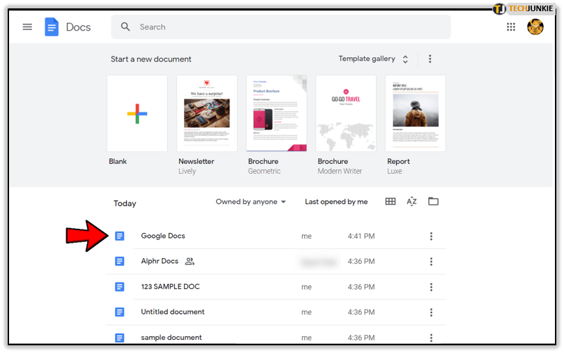The height and width of the screenshot is (353, 564).
Task: Select the Newsletter Lively template
Action: click(206, 114)
